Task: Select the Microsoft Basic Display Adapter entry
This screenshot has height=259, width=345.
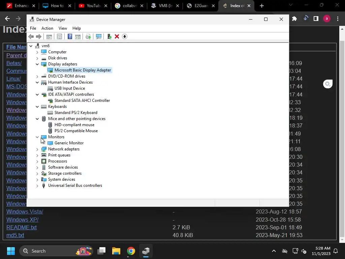Action: pyautogui.click(x=83, y=70)
